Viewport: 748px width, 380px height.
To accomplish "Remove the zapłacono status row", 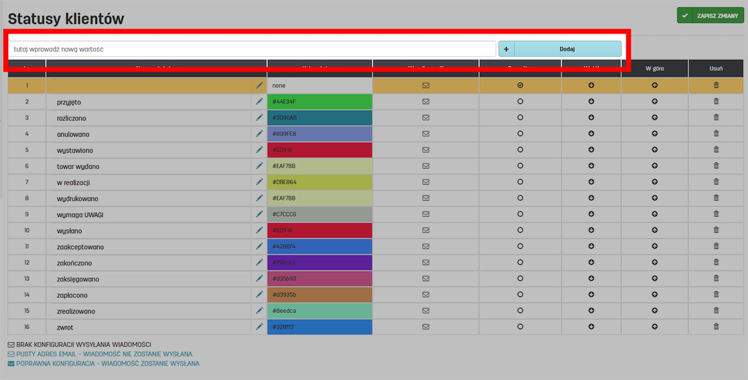I will (x=716, y=294).
